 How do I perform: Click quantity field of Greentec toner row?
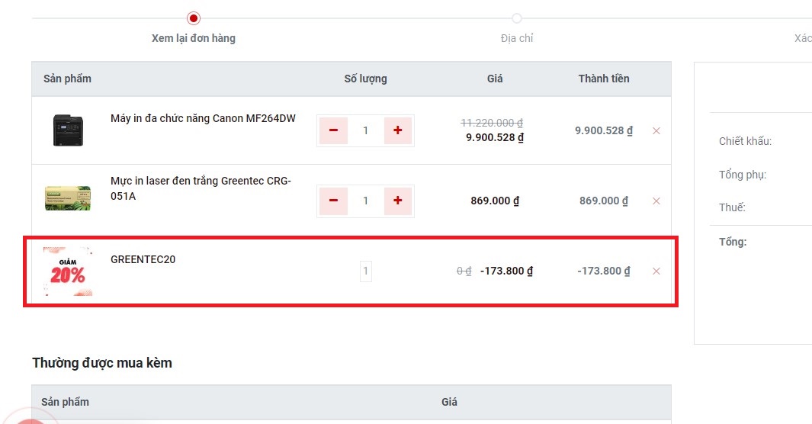coord(366,201)
